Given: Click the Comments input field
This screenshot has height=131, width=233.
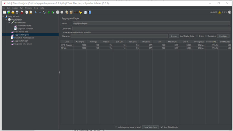Looking at the screenshot, I should (151, 29).
